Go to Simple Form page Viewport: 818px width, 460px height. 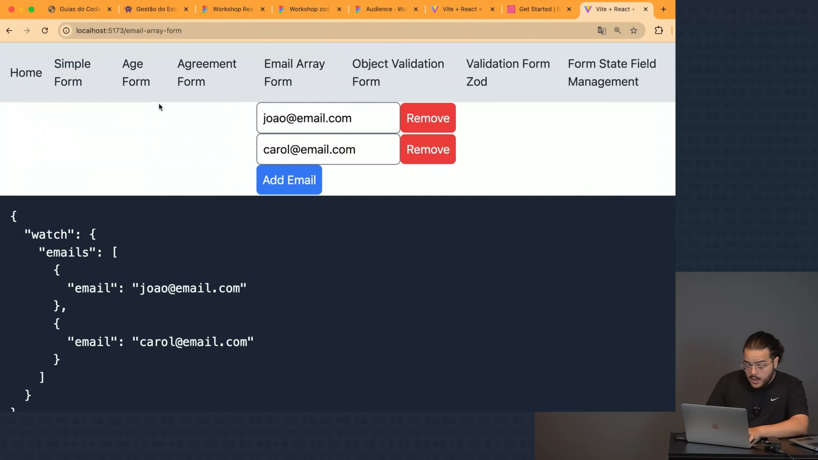point(72,72)
